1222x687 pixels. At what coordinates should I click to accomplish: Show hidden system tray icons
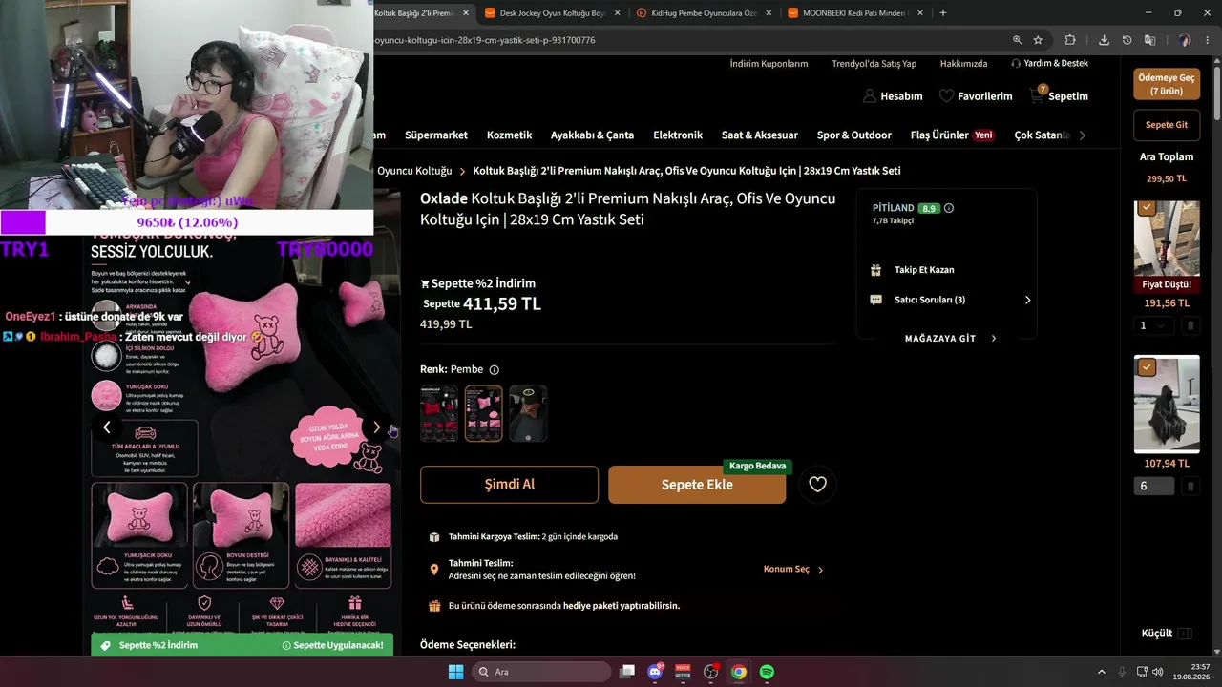(x=1101, y=672)
